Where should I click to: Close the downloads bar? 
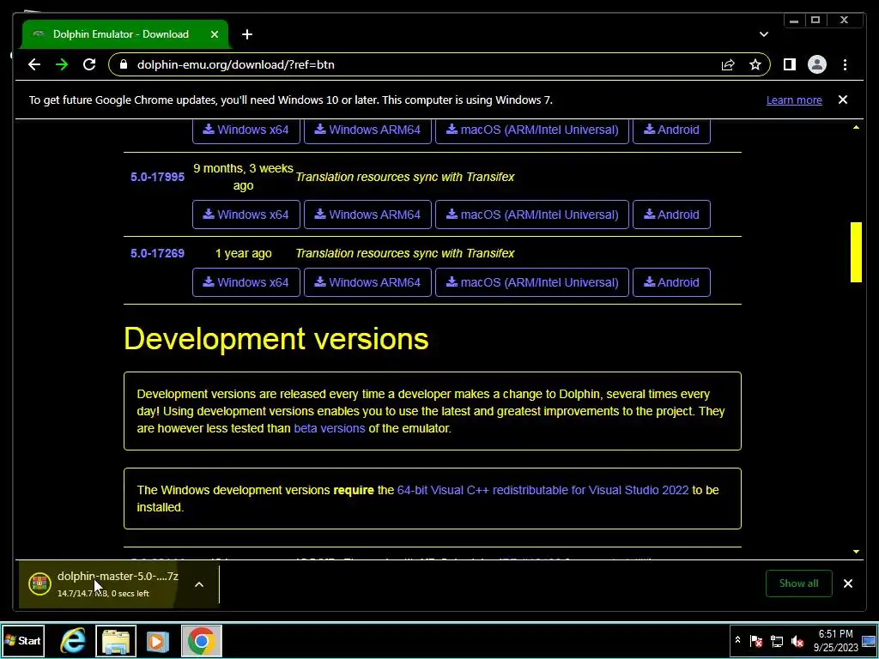tap(848, 583)
